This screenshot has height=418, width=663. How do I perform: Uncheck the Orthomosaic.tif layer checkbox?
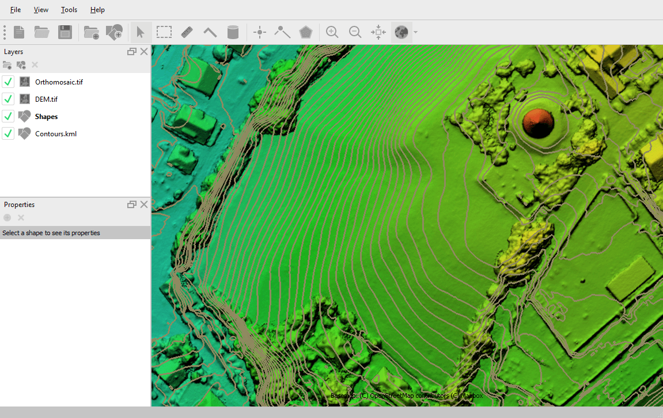point(8,82)
